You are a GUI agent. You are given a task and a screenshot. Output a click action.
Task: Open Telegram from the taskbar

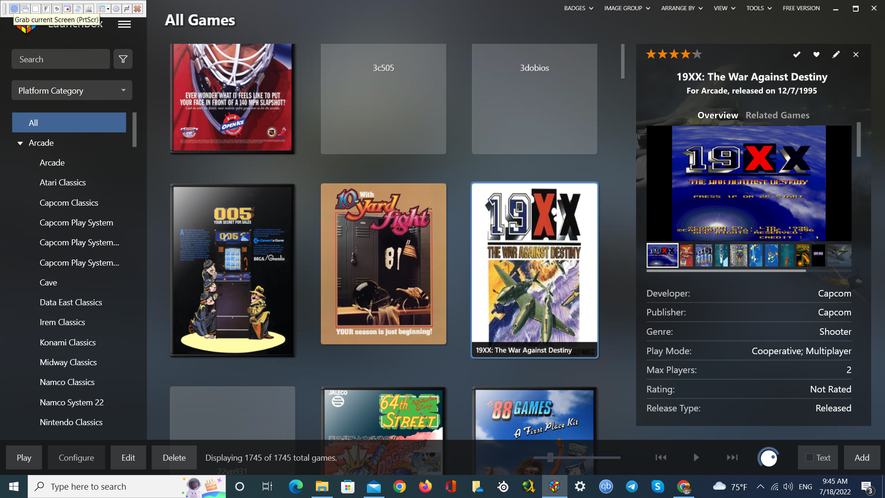click(631, 486)
